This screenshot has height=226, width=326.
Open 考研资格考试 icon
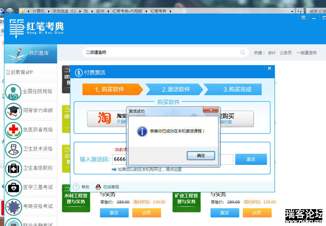[13, 207]
